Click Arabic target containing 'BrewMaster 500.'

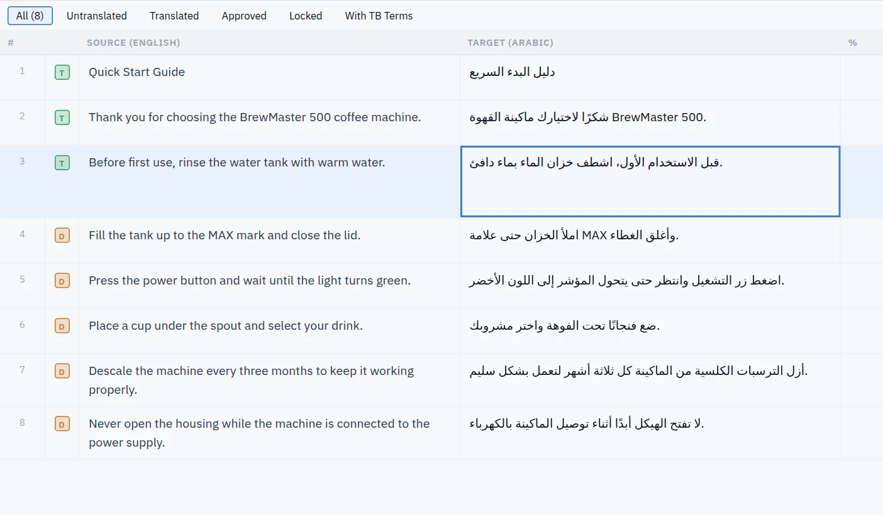650,122
